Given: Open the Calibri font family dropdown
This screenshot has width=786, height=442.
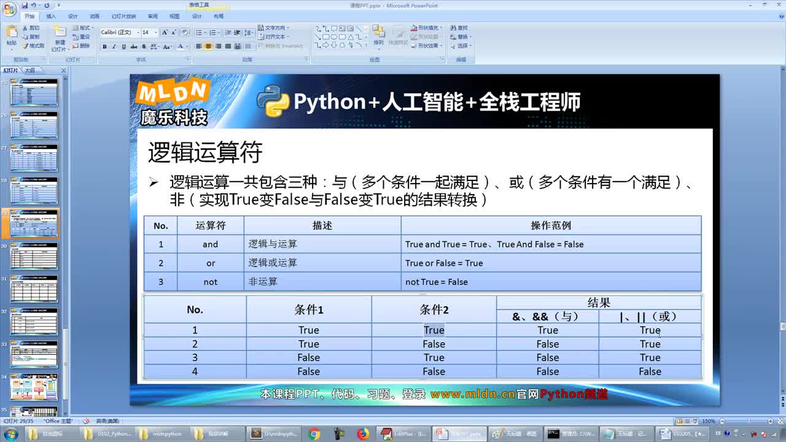Looking at the screenshot, I should pyautogui.click(x=138, y=32).
